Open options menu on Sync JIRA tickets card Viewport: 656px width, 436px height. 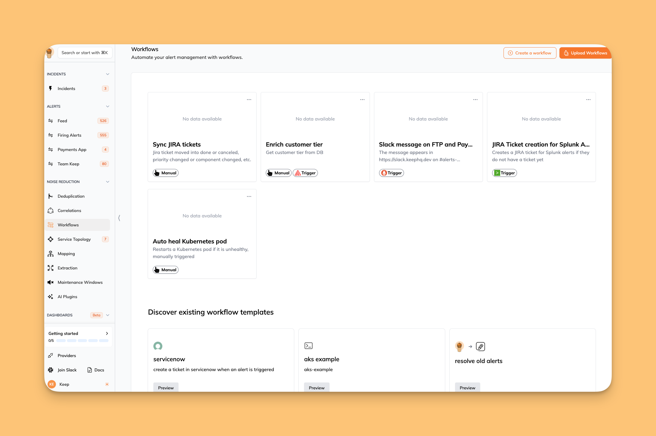(x=249, y=100)
